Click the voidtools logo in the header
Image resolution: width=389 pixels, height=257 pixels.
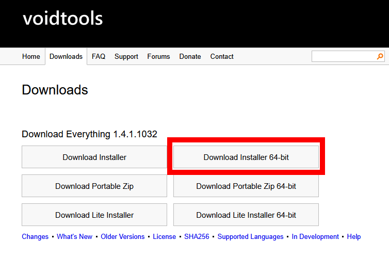click(x=62, y=19)
